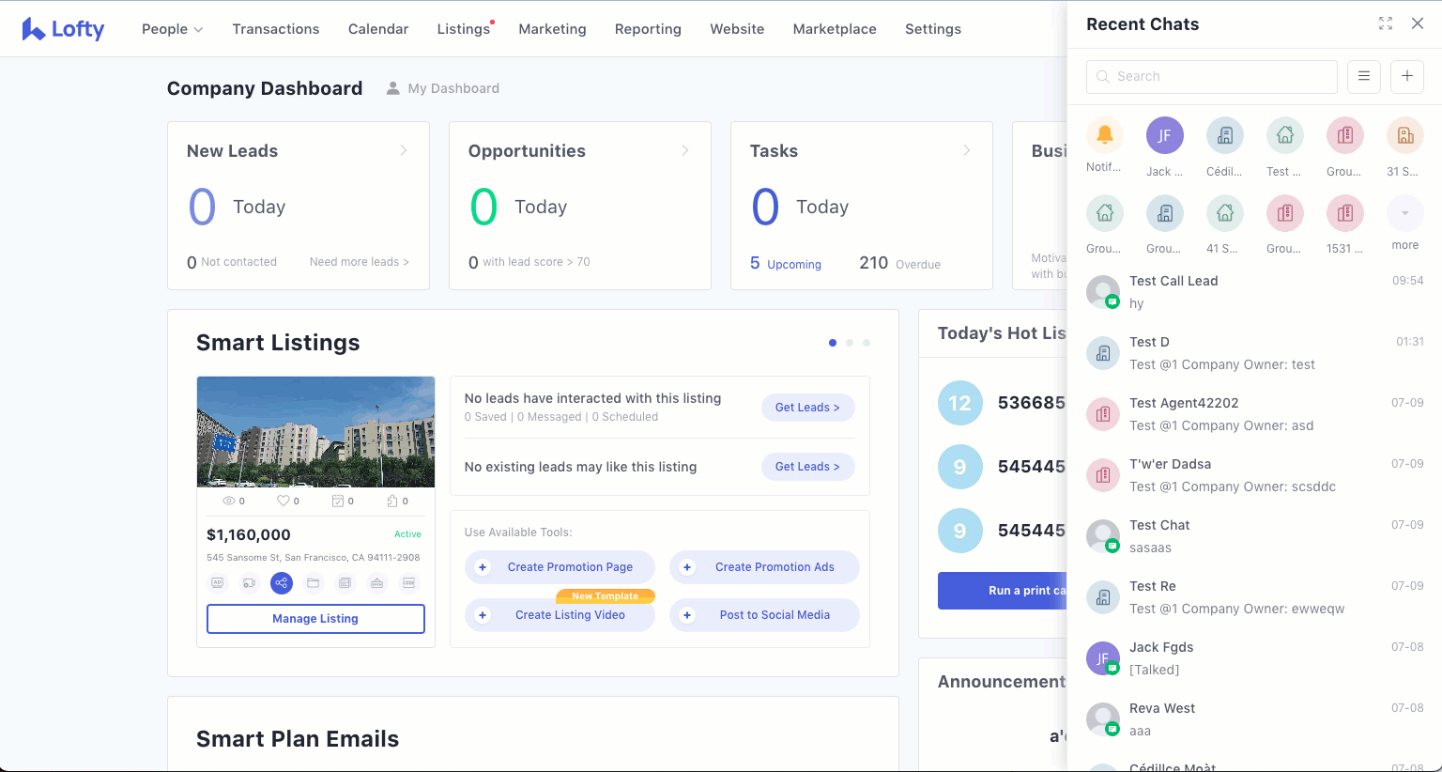
Task: Open New Leads card arrow
Action: pos(404,150)
